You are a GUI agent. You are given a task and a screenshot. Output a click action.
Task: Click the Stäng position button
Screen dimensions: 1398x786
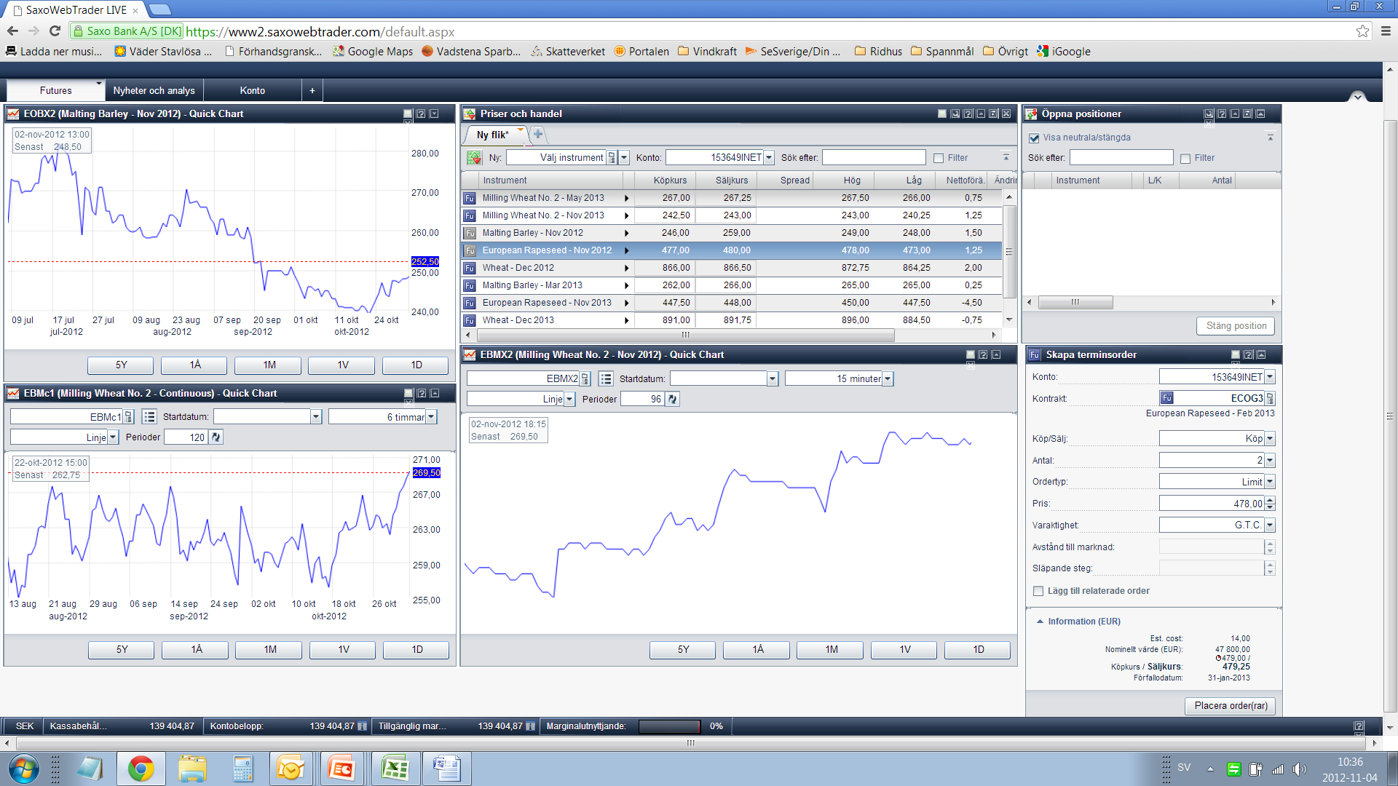click(1236, 326)
